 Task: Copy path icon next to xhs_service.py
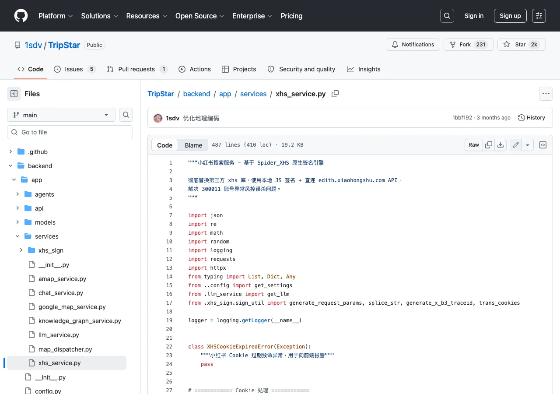click(x=335, y=94)
